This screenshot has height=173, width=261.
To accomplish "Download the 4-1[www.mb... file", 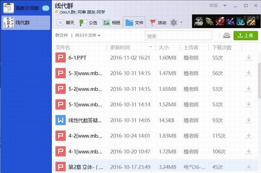I will click(249, 151).
